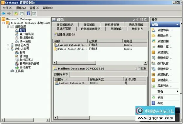This screenshot has height=124, width=183.
Task: Sort copies by 活动状态 column
Action: (x=135, y=79)
